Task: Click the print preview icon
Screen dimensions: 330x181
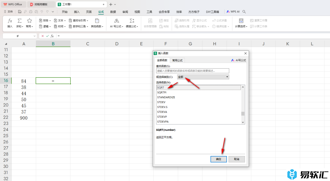Action: click(36, 12)
